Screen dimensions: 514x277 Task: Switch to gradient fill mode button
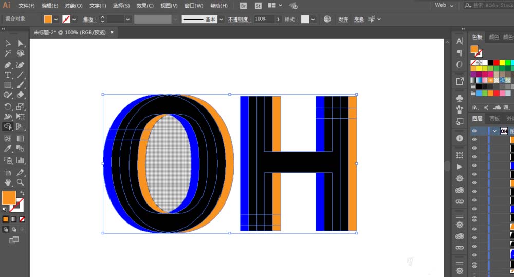14,219
